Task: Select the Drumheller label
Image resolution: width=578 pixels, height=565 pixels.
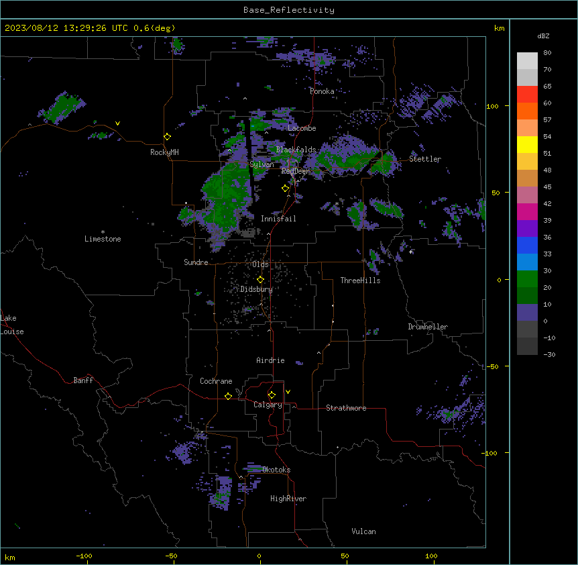Action: coord(428,327)
